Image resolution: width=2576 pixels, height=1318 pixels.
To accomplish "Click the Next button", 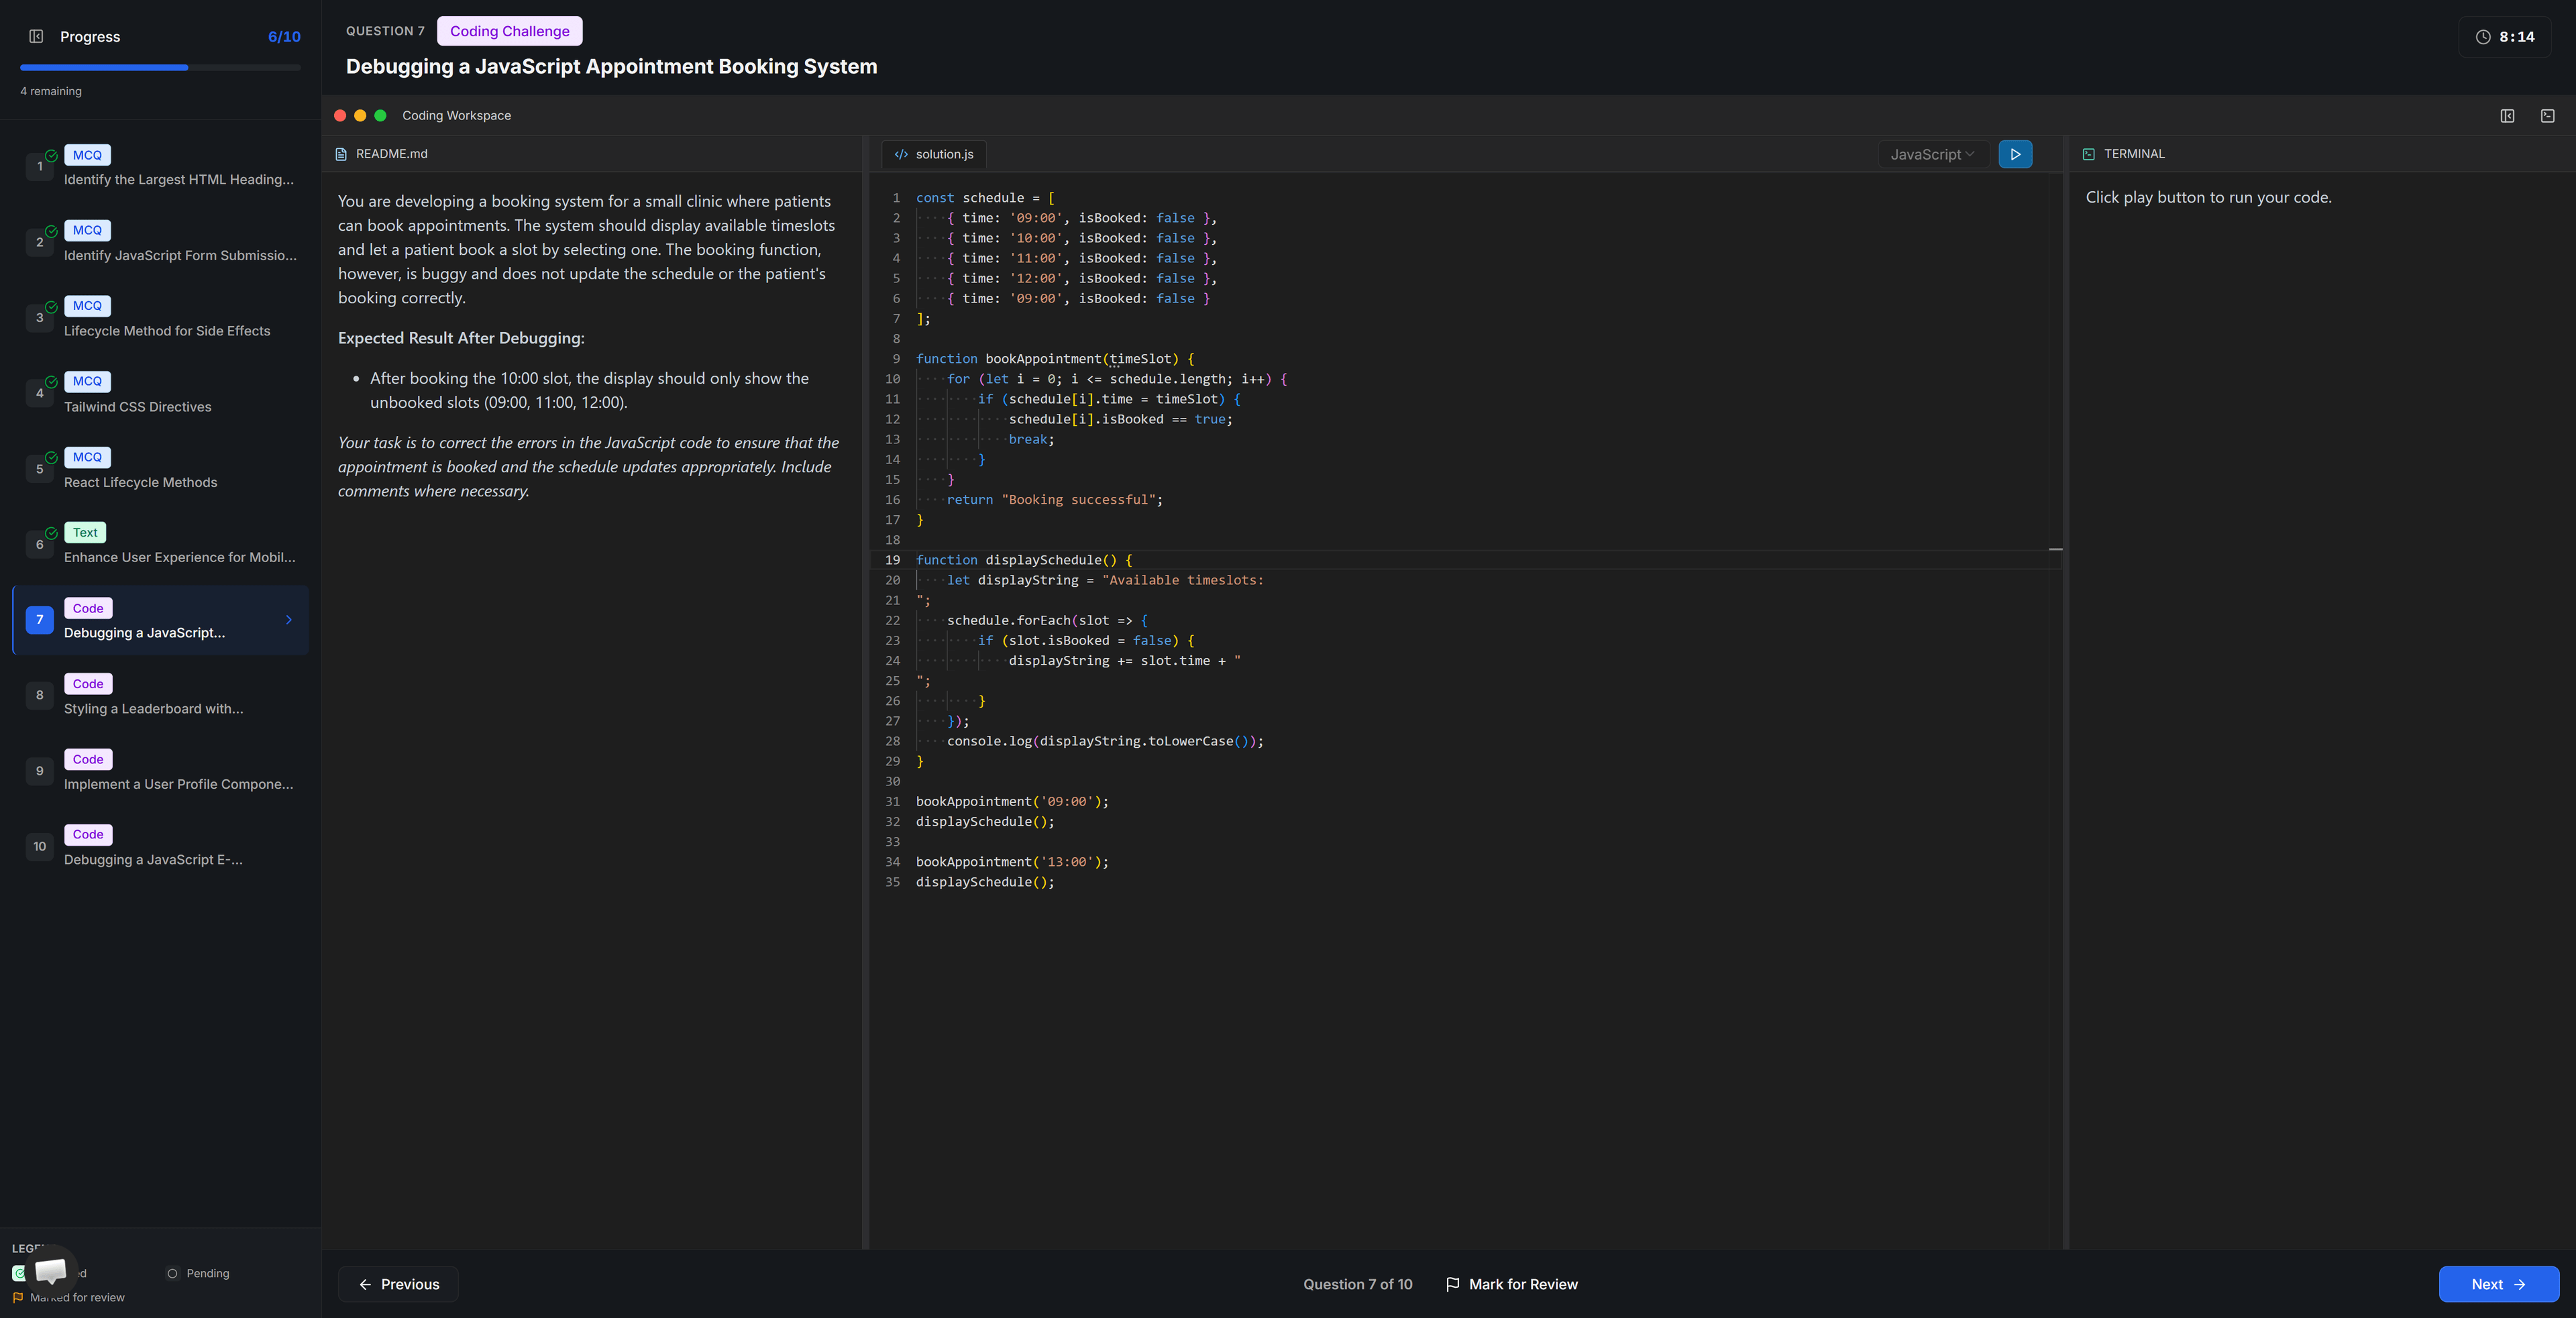I will pos(2498,1284).
